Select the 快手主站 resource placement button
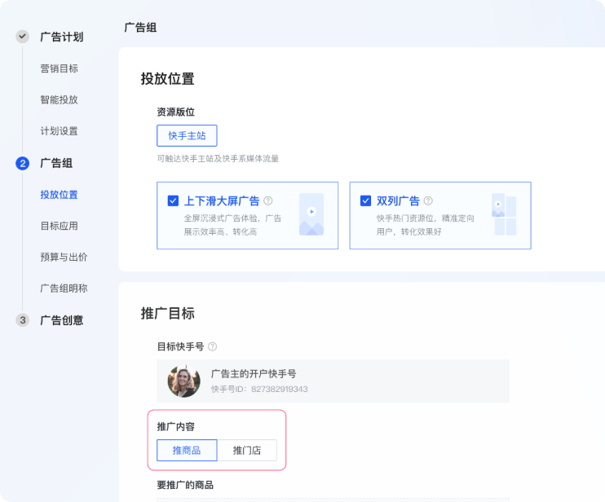Image resolution: width=605 pixels, height=502 pixels. coord(187,136)
